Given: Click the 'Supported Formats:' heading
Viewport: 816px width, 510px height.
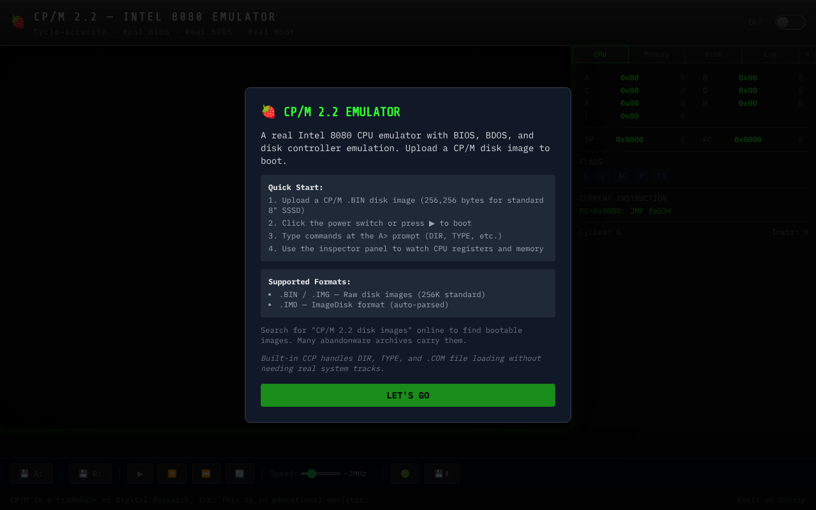Looking at the screenshot, I should click(310, 282).
